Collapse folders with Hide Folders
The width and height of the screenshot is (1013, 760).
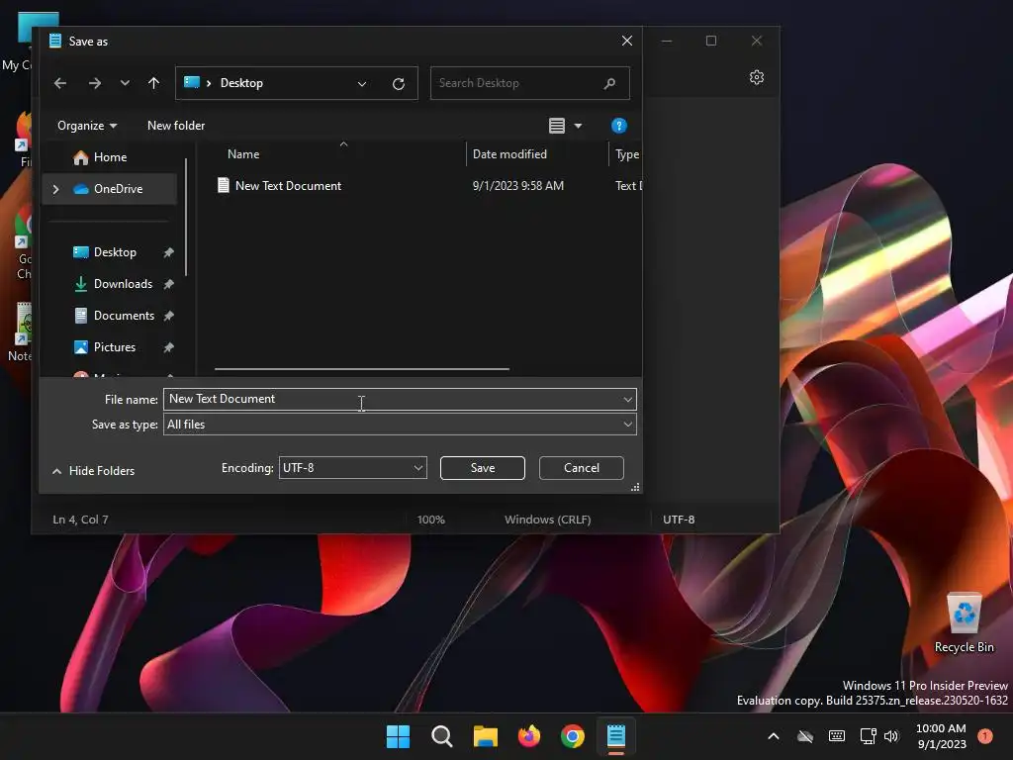click(x=93, y=471)
